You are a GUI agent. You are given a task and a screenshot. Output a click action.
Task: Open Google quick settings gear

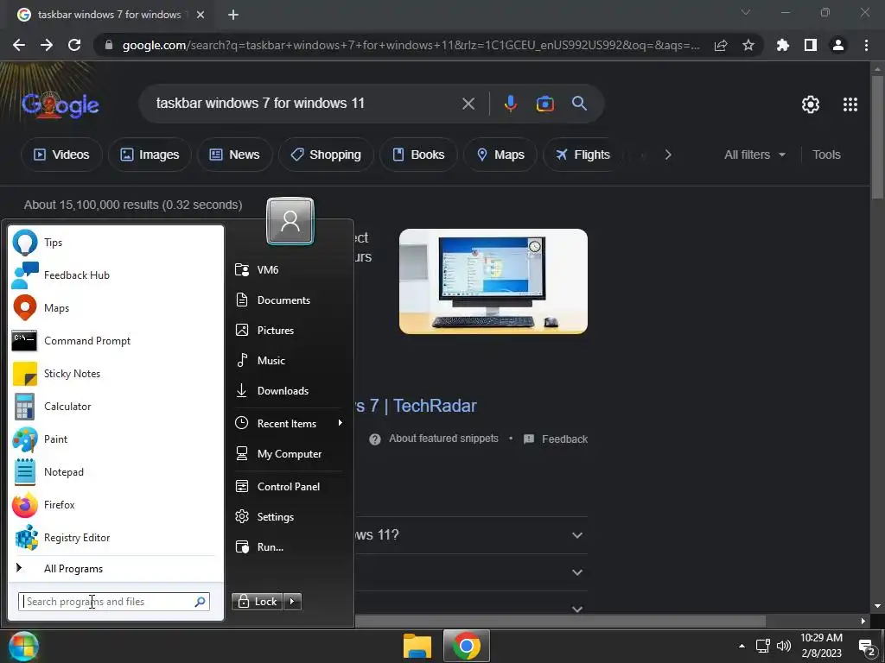(811, 104)
